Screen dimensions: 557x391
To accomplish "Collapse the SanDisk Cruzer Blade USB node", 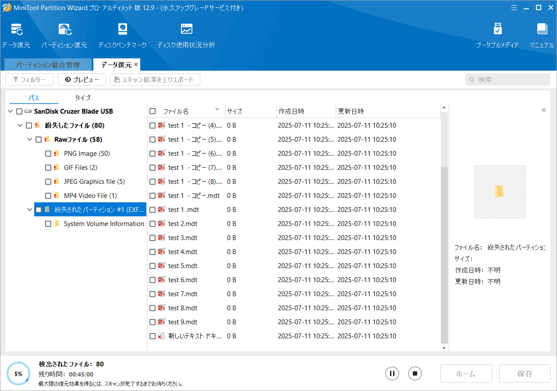I will coord(10,111).
